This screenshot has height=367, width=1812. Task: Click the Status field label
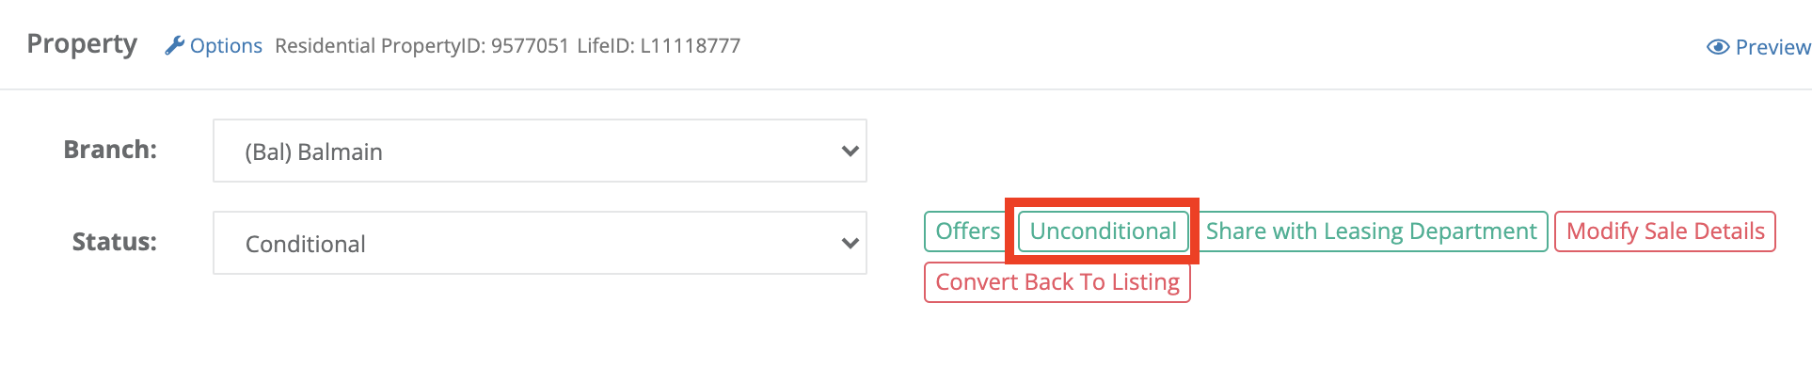[115, 242]
